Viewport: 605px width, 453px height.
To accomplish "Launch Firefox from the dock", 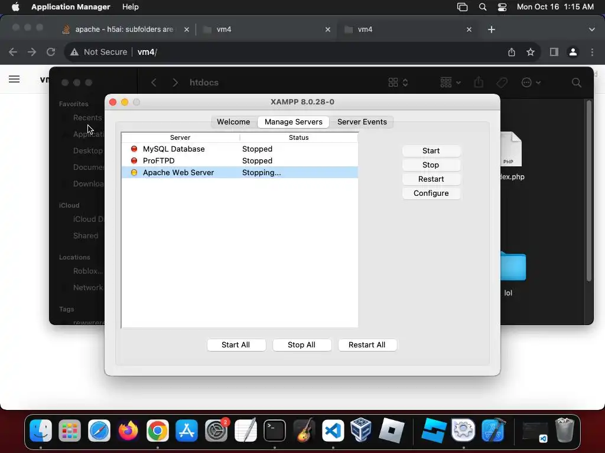I will pos(128,430).
